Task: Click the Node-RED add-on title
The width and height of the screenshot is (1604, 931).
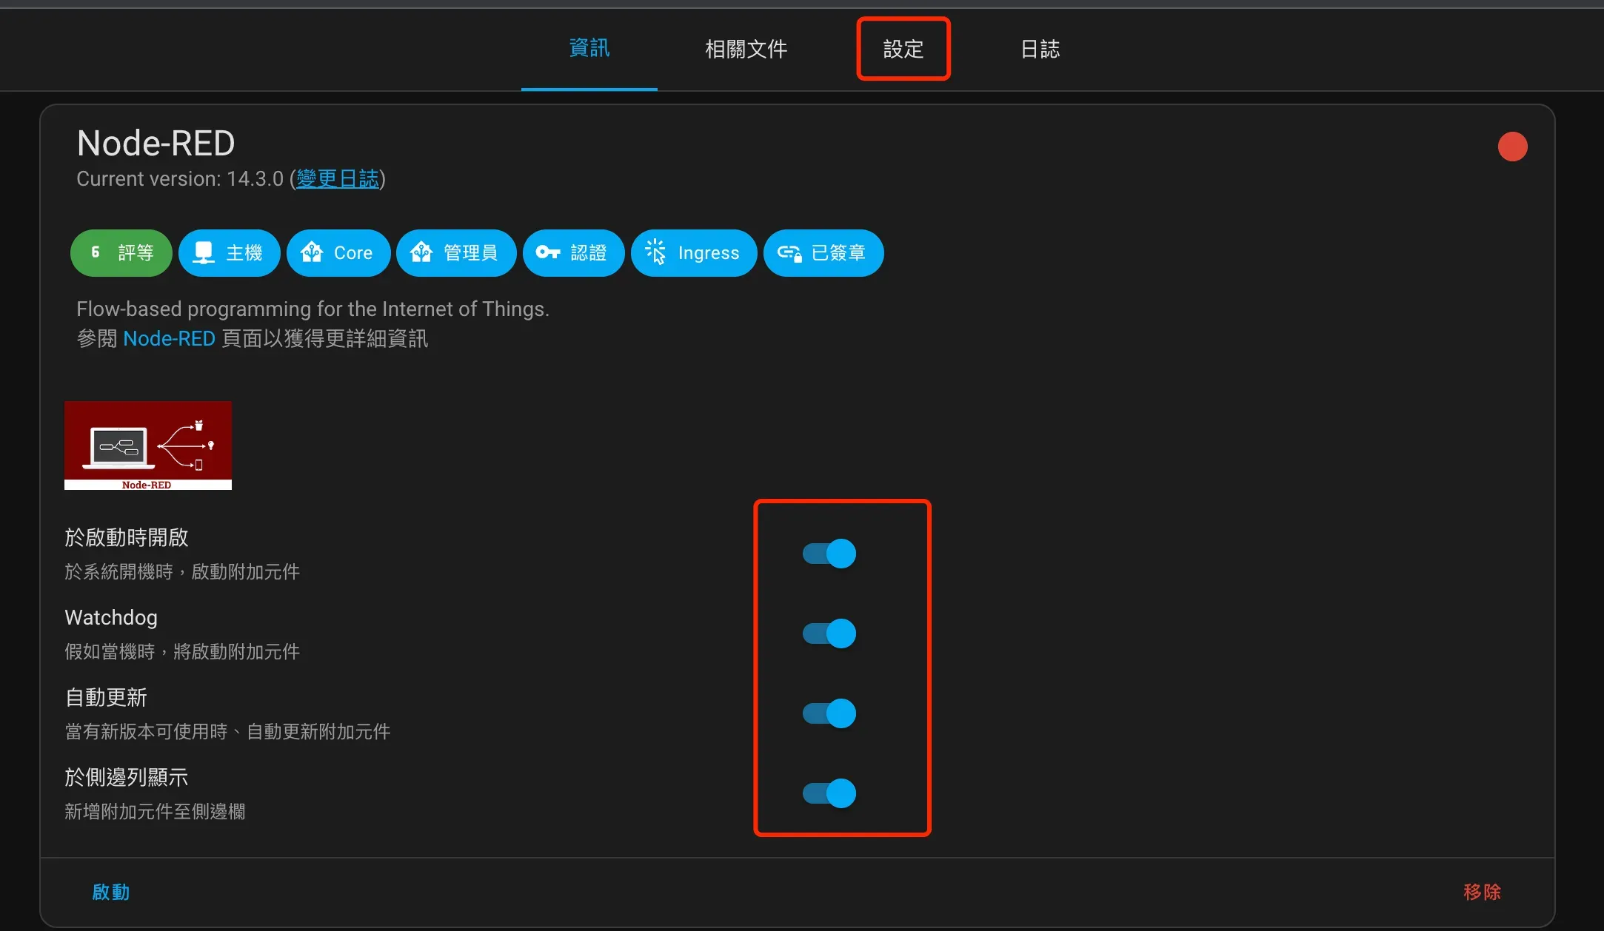Action: coord(156,143)
